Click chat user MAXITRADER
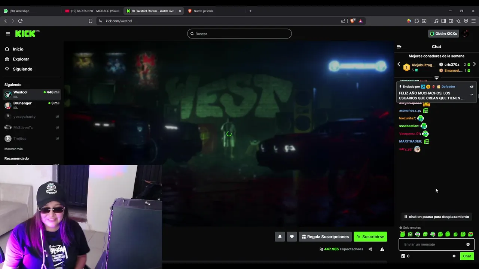The height and width of the screenshot is (269, 479). click(410, 141)
